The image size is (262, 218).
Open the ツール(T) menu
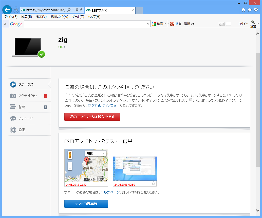pos(78,17)
